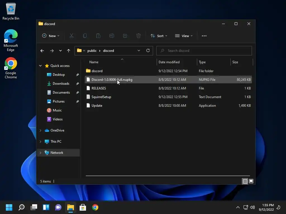This screenshot has width=286, height=214.
Task: Open the New item dropdown
Action: pos(51,36)
